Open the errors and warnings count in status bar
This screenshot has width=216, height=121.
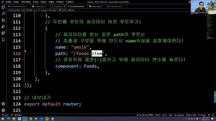[18, 115]
